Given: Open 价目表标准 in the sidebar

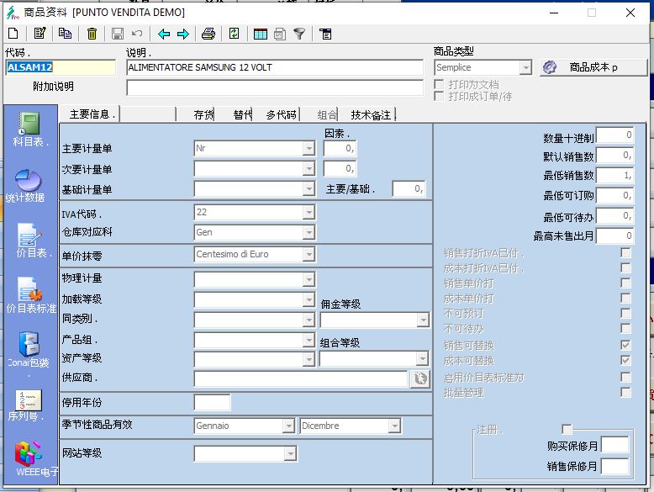Looking at the screenshot, I should pos(31,295).
